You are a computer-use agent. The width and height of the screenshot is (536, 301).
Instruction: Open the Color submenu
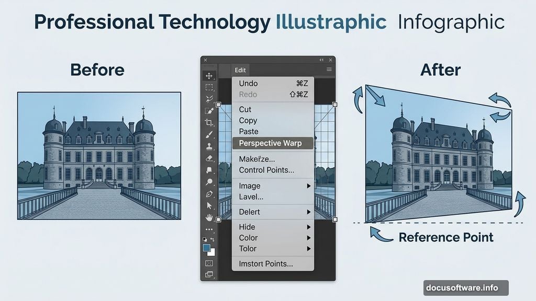coord(272,238)
